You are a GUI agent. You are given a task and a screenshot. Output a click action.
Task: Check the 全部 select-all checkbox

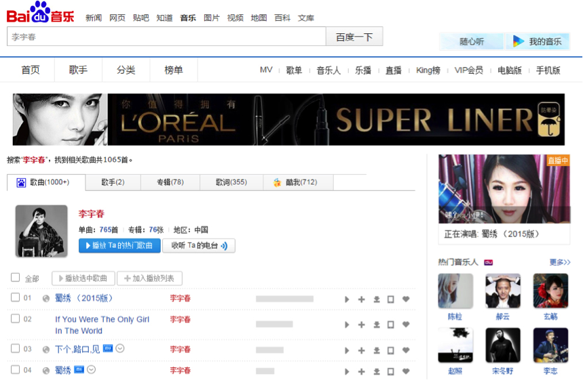click(15, 277)
